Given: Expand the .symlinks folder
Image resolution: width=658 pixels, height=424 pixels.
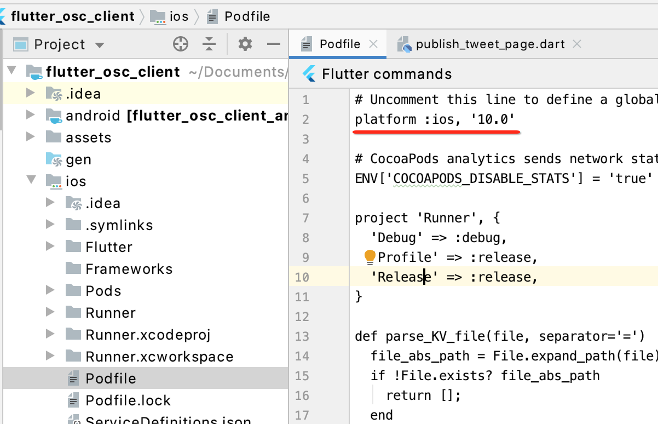Looking at the screenshot, I should pyautogui.click(x=50, y=225).
